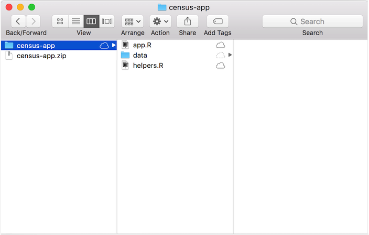
Task: Click the helpers.R file icon
Action: coord(125,65)
